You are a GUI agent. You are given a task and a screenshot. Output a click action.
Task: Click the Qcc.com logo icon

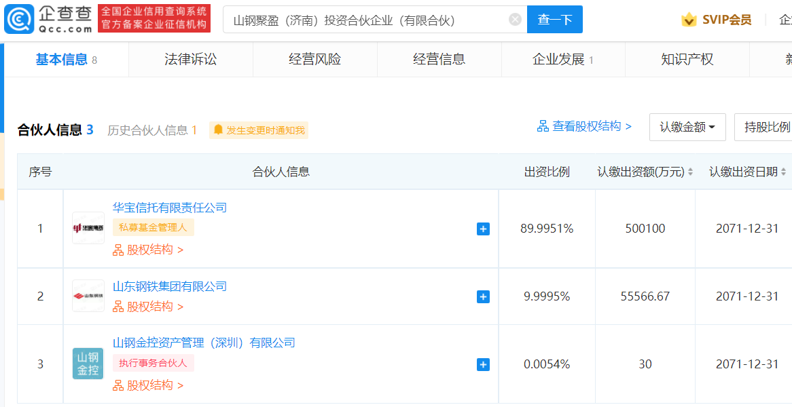pos(19,19)
